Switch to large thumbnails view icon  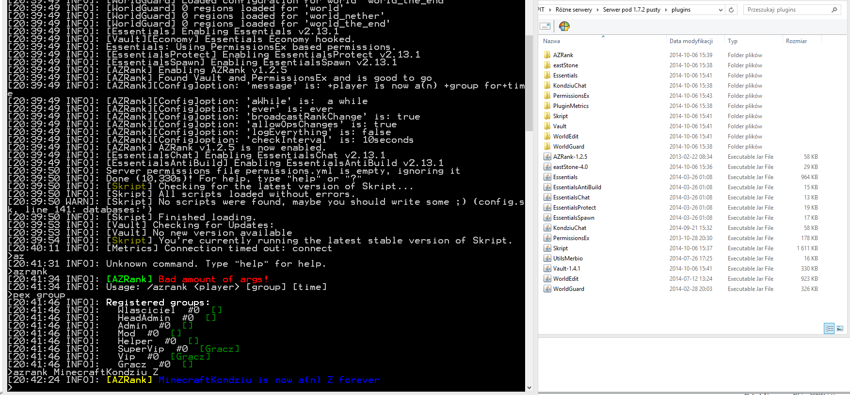(x=840, y=328)
